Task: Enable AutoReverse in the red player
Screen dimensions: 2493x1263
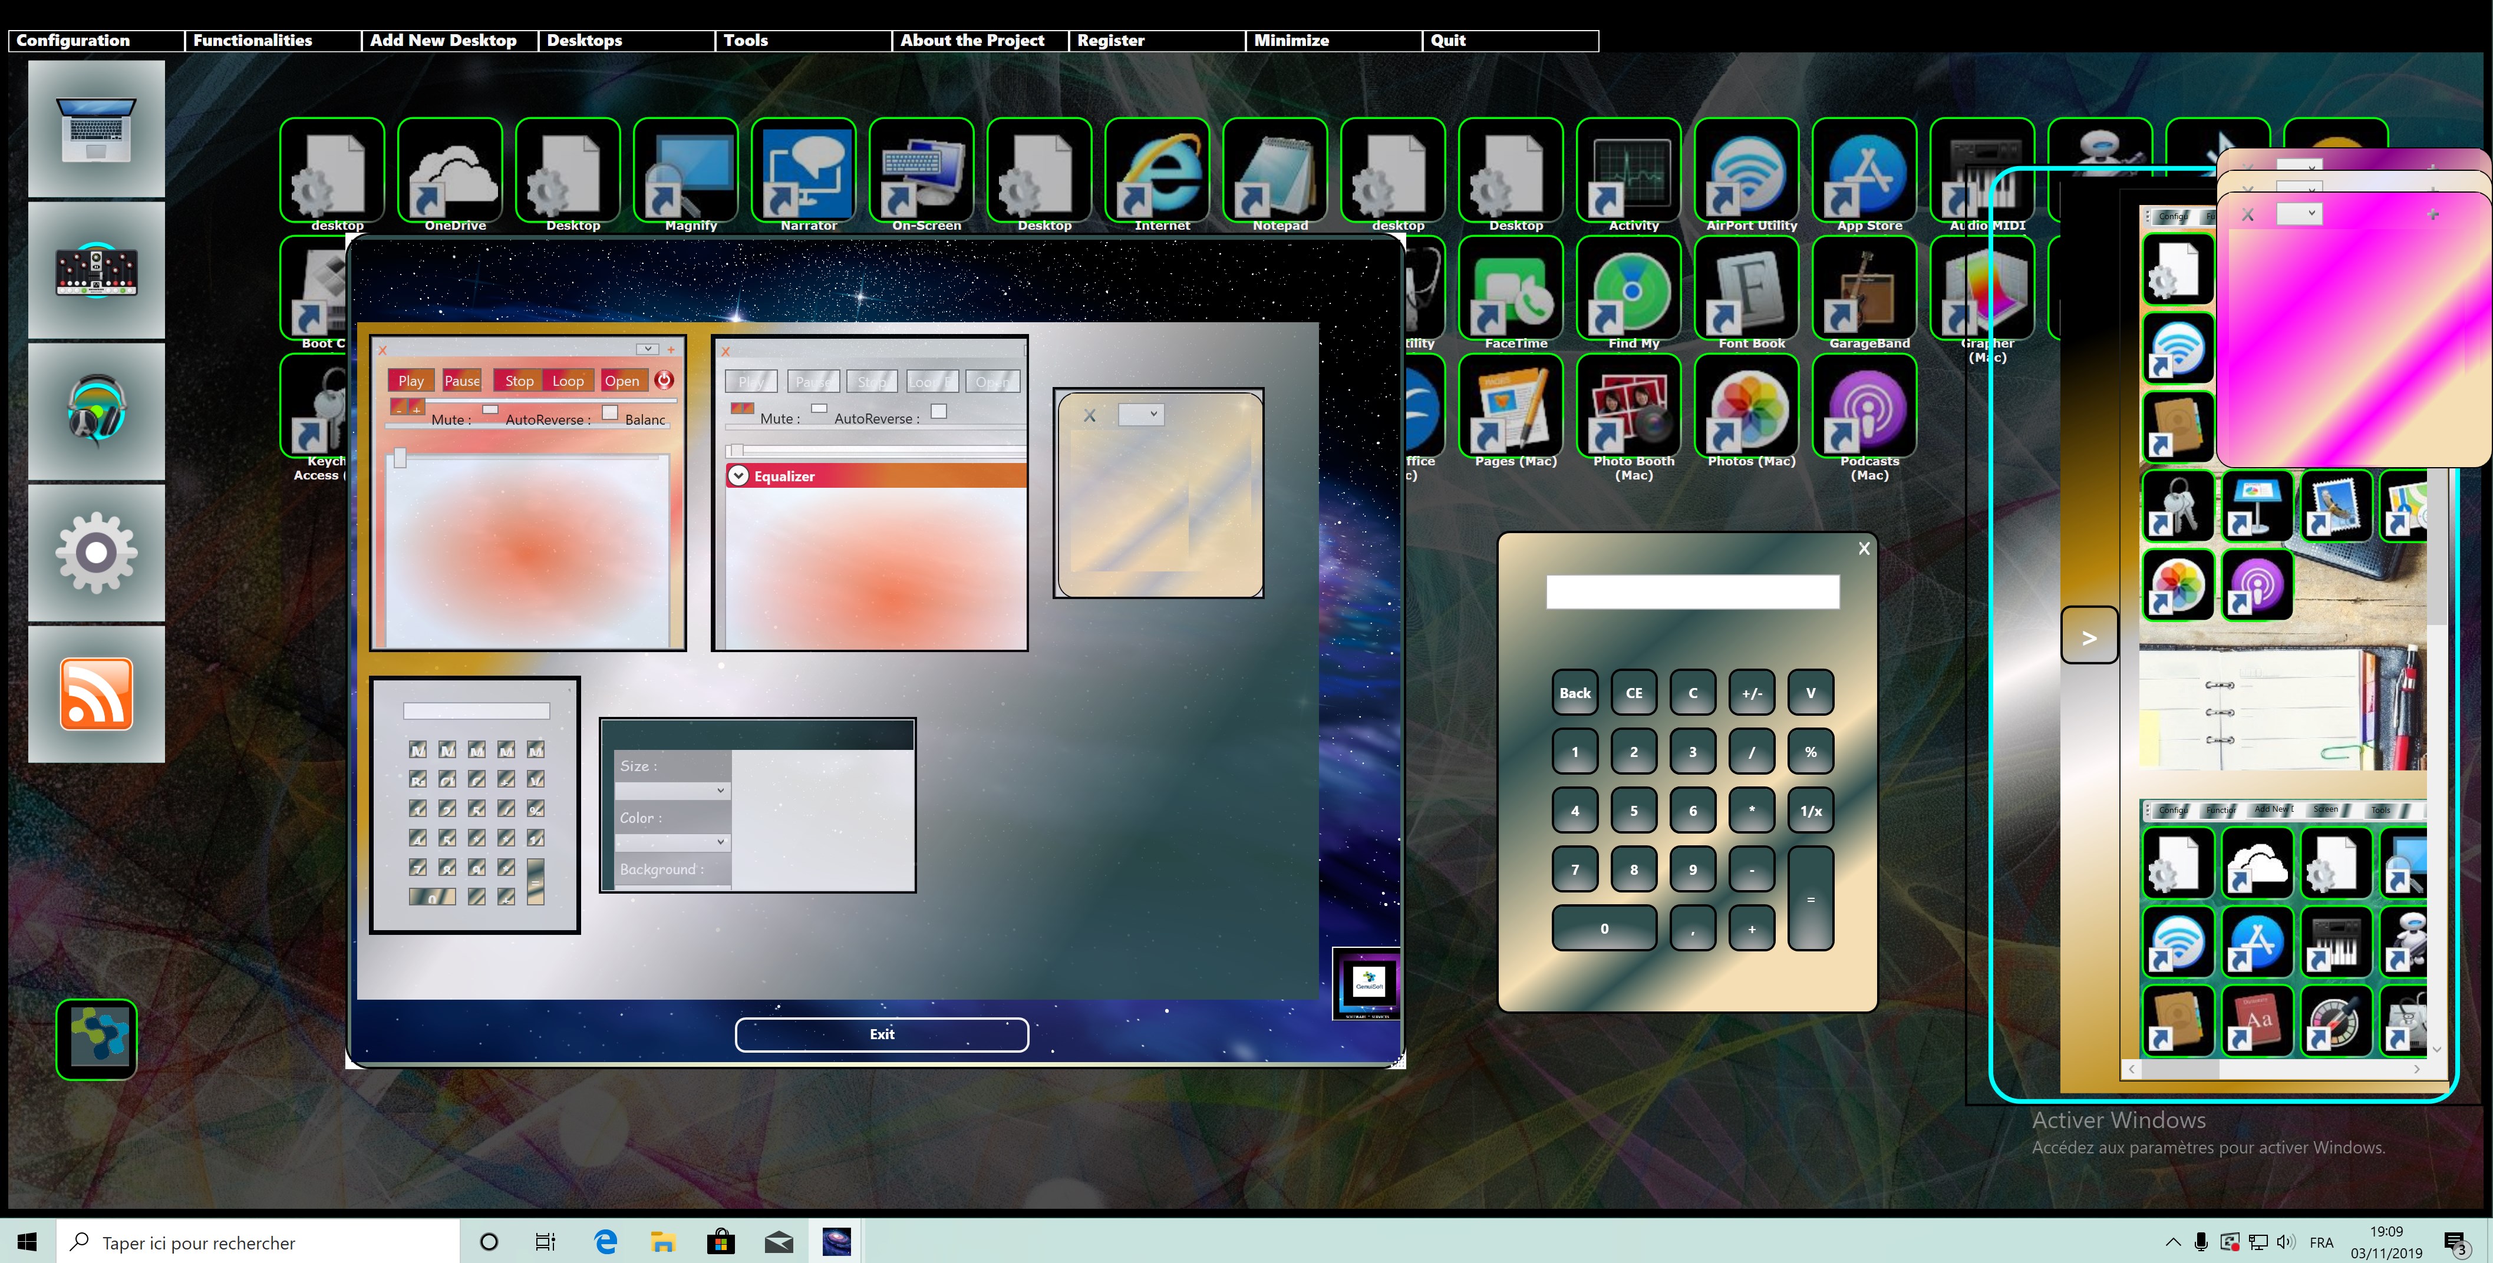Action: click(610, 413)
